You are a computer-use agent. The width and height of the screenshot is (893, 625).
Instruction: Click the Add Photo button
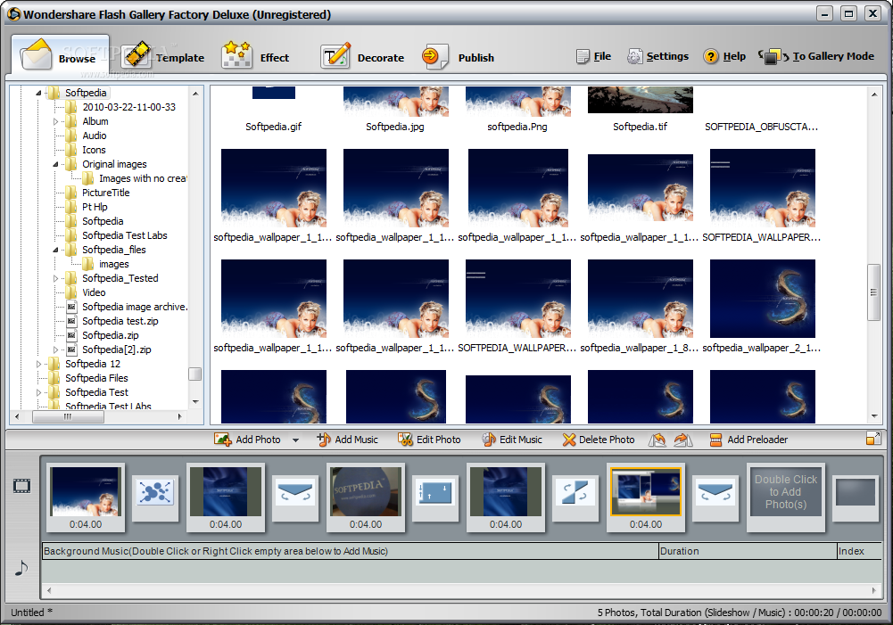pyautogui.click(x=248, y=440)
